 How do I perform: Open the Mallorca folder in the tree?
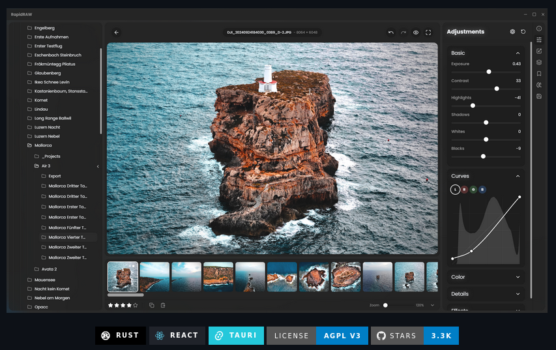43,145
